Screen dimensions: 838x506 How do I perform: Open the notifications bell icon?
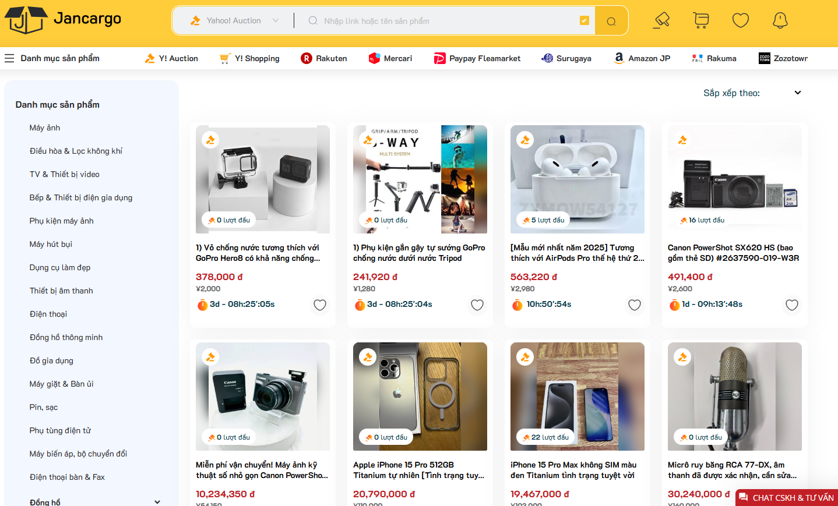pyautogui.click(x=780, y=20)
